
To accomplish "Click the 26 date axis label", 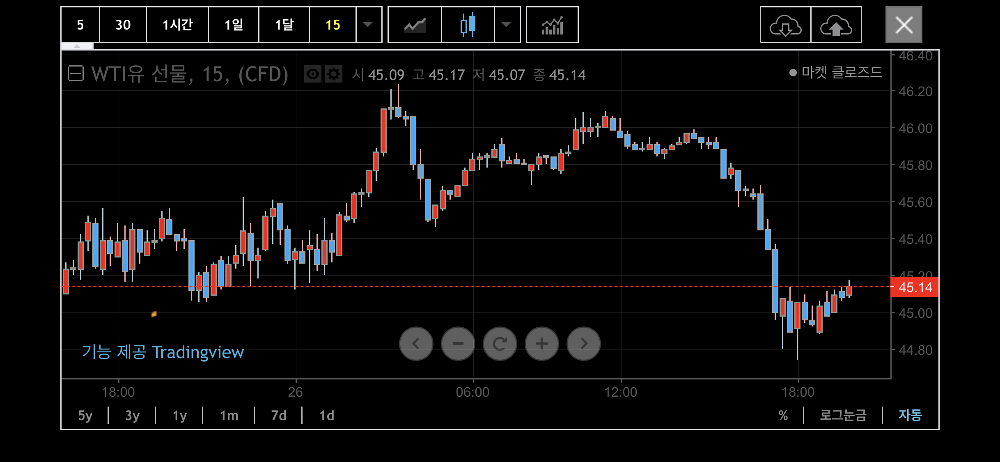I will [x=296, y=392].
